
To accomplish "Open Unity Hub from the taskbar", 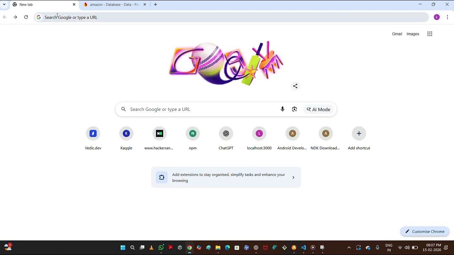I will coord(180,248).
